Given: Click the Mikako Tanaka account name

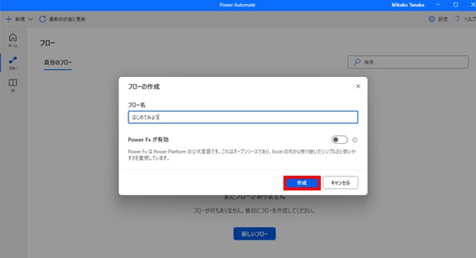Looking at the screenshot, I should [x=408, y=5].
